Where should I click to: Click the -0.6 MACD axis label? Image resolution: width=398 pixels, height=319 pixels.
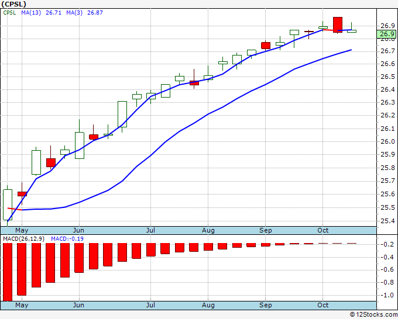point(387,269)
